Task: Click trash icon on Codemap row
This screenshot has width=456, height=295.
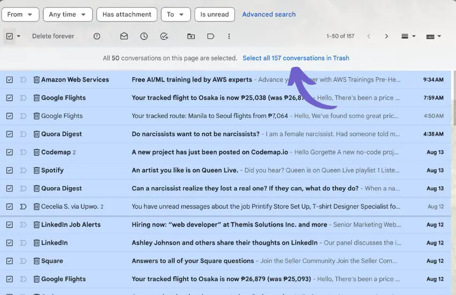Action: pyautogui.click(x=36, y=152)
